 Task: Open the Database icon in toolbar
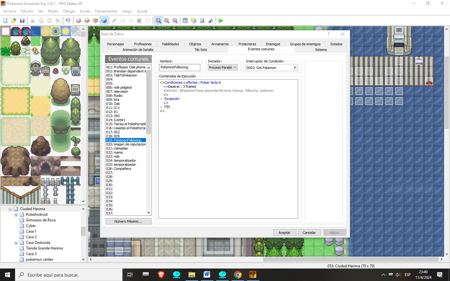pyautogui.click(x=185, y=21)
